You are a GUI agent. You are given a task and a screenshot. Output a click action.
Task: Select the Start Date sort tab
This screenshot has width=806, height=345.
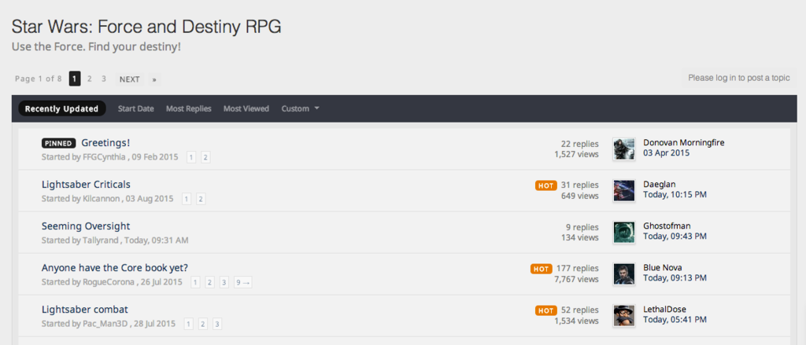135,108
